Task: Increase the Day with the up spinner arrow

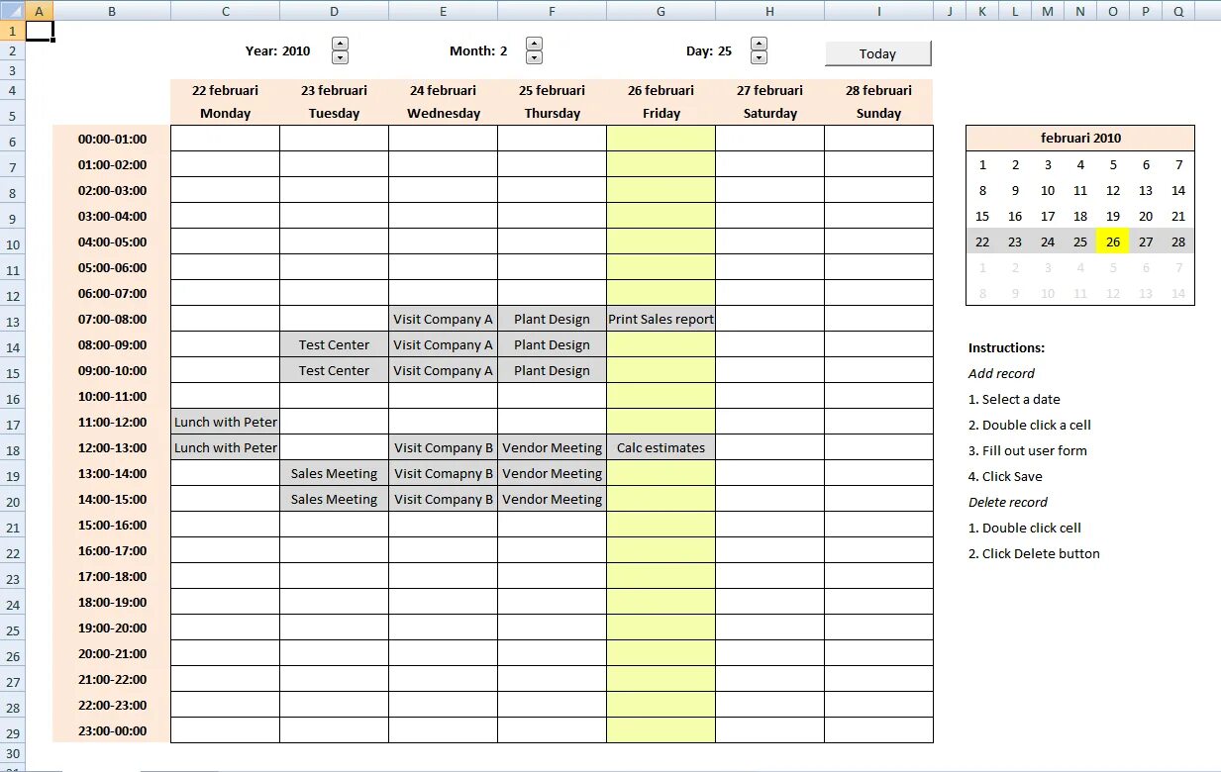Action: click(x=759, y=44)
